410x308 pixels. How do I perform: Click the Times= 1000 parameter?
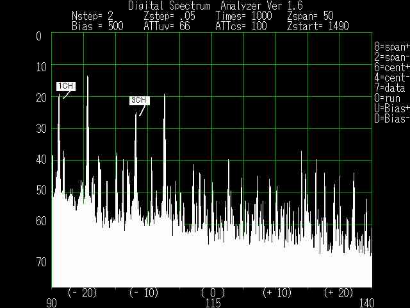point(243,16)
